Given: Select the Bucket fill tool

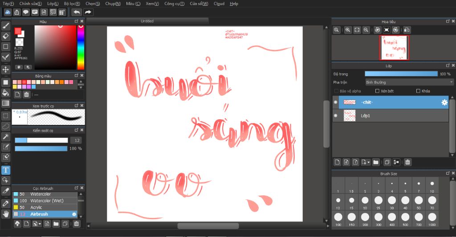Looking at the screenshot, I should click(5, 92).
